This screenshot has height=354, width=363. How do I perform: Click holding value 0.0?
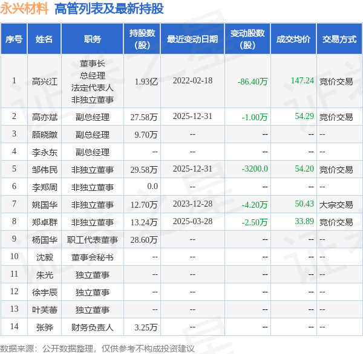pos(152,187)
